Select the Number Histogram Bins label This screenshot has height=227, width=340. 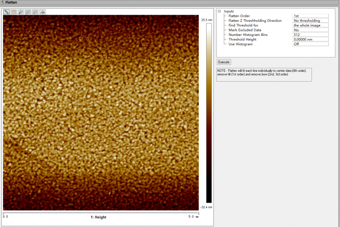pyautogui.click(x=248, y=35)
